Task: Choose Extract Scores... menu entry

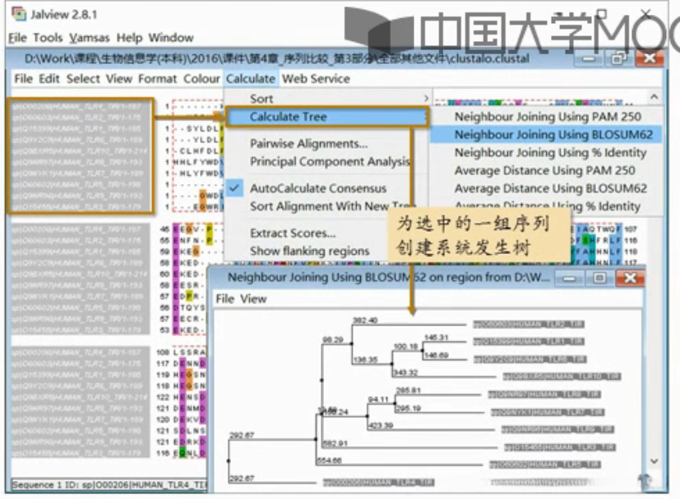Action: [x=293, y=233]
